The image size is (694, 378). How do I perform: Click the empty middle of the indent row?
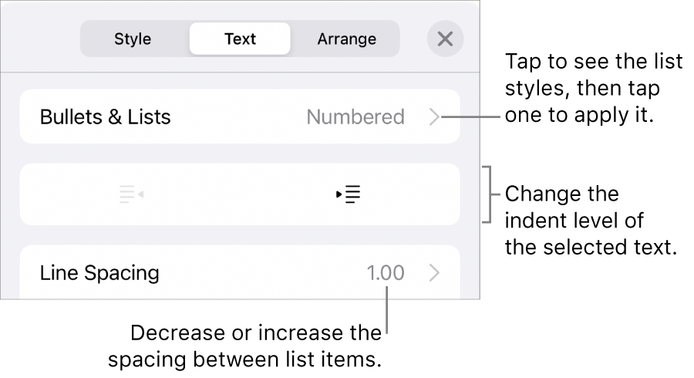click(x=240, y=194)
